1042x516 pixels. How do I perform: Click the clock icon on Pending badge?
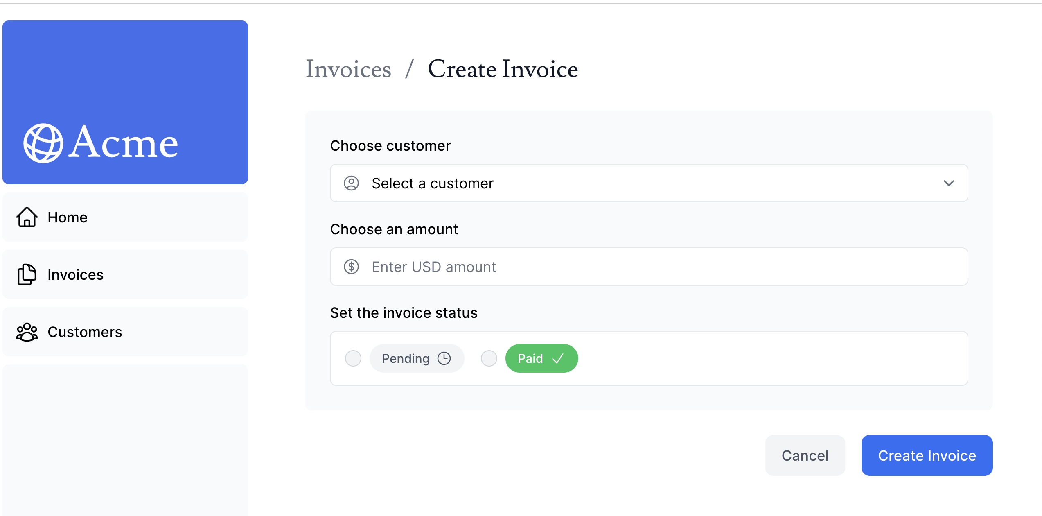click(x=444, y=358)
